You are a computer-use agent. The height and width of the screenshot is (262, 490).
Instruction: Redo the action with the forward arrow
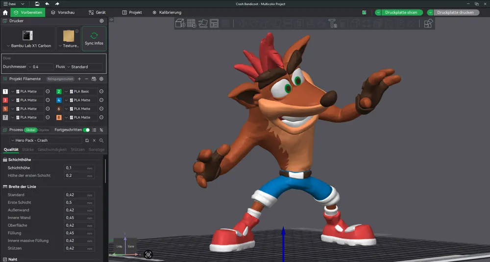pos(57,4)
